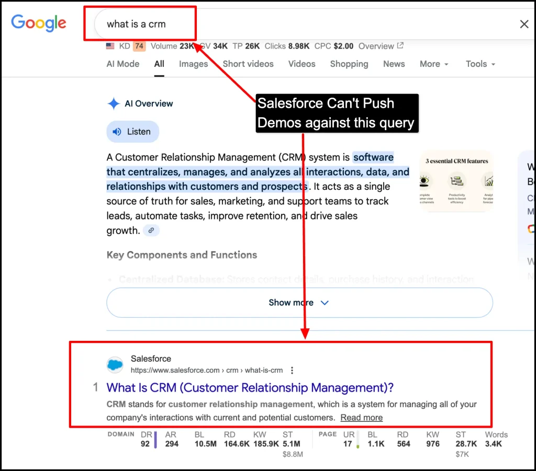This screenshot has width=536, height=471.
Task: Select the Shopping tab
Action: (349, 64)
